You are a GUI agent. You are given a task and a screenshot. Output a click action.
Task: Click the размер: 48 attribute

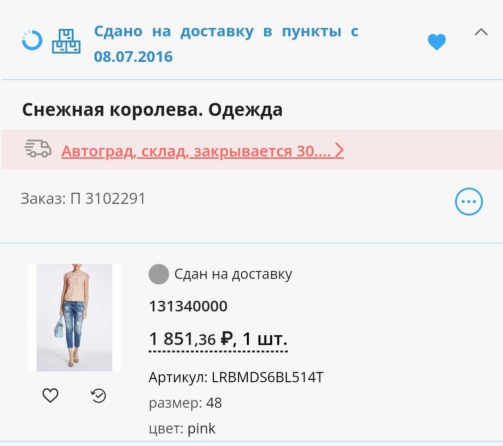click(x=185, y=403)
